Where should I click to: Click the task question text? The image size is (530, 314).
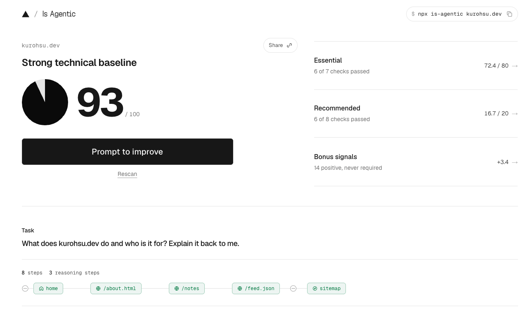(130, 244)
